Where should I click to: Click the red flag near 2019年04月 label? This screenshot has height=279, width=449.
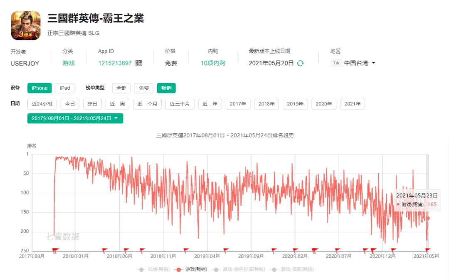tap(226, 251)
